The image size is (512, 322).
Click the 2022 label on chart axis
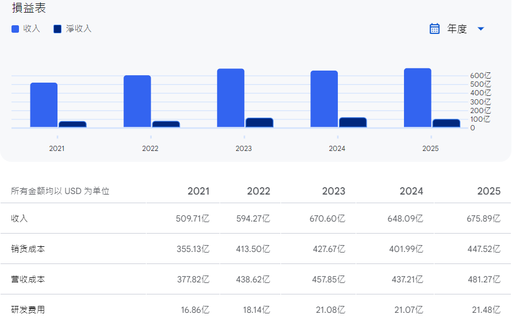[x=150, y=149]
